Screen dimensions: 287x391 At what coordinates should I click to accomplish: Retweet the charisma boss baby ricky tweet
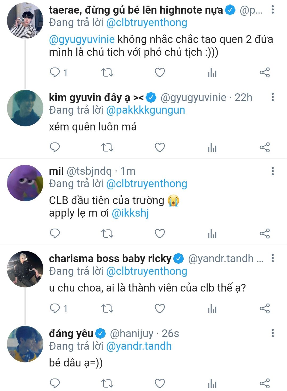tap(107, 309)
